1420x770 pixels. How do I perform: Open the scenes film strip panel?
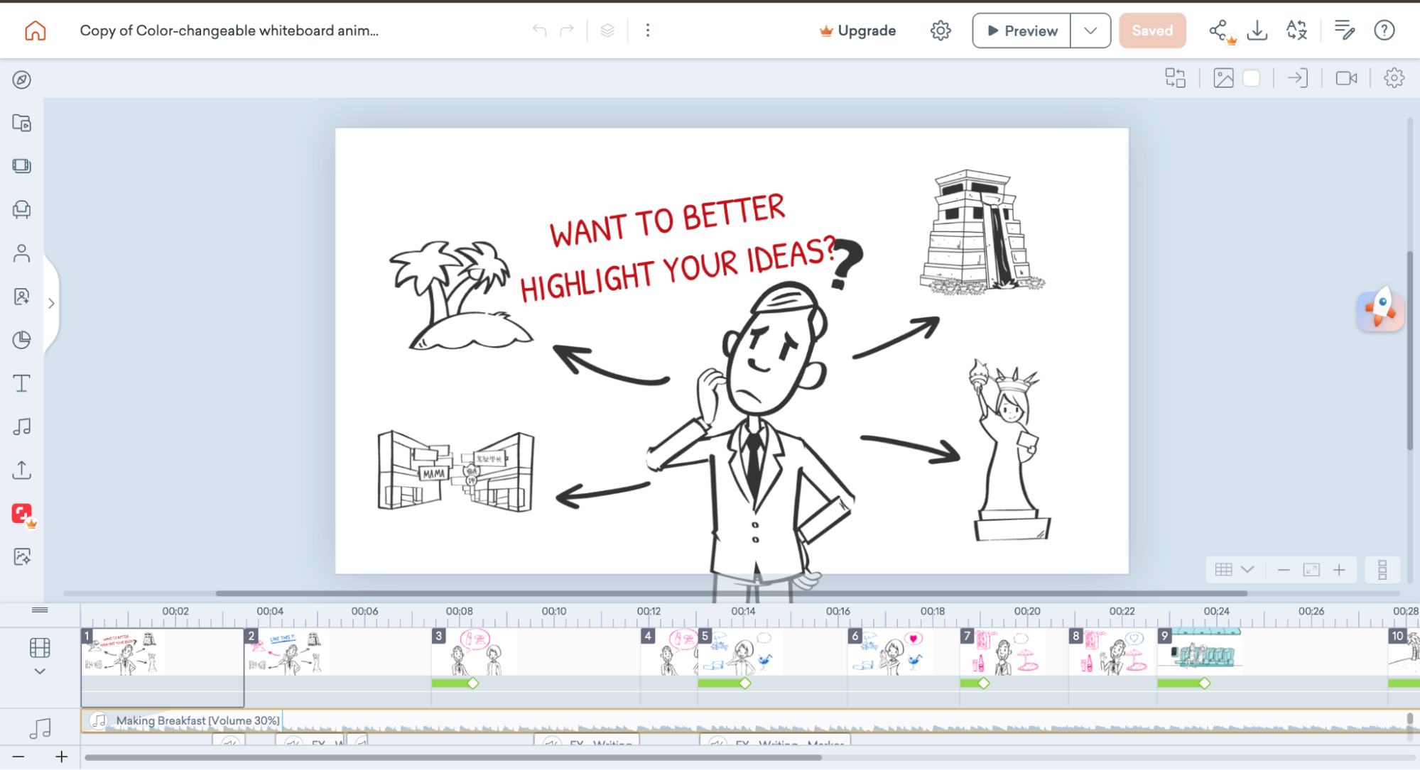22,166
